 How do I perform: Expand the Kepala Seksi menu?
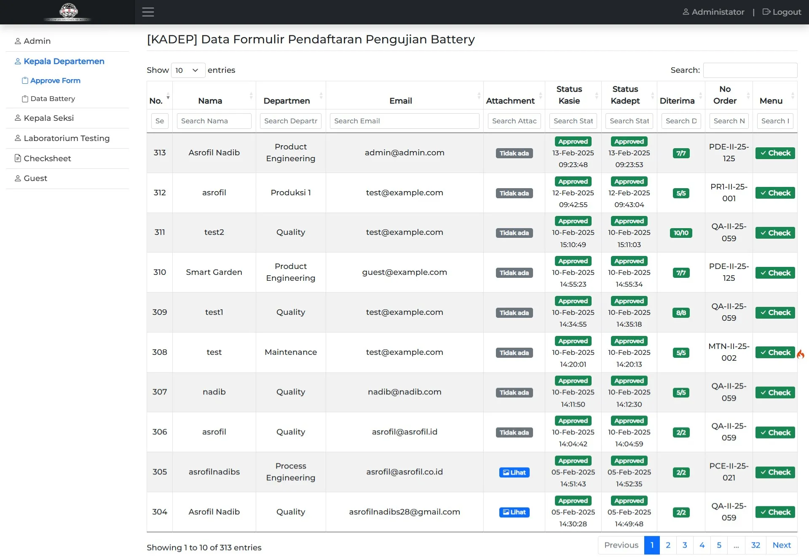click(67, 118)
